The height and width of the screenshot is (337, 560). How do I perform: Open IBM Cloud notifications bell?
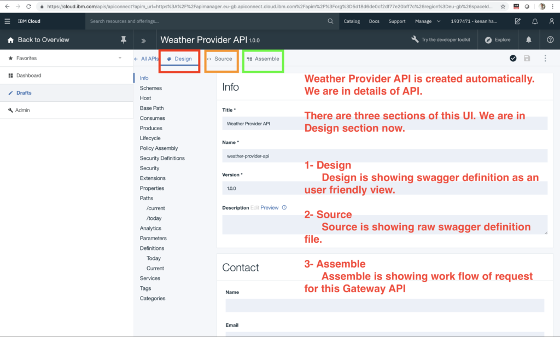click(x=535, y=21)
